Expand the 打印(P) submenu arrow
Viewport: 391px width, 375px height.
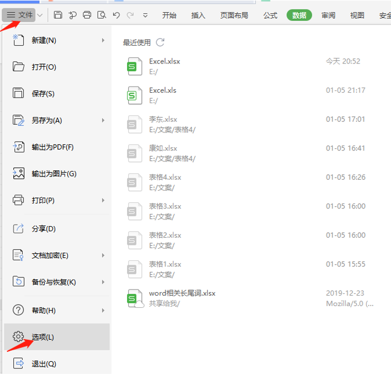[x=103, y=200]
